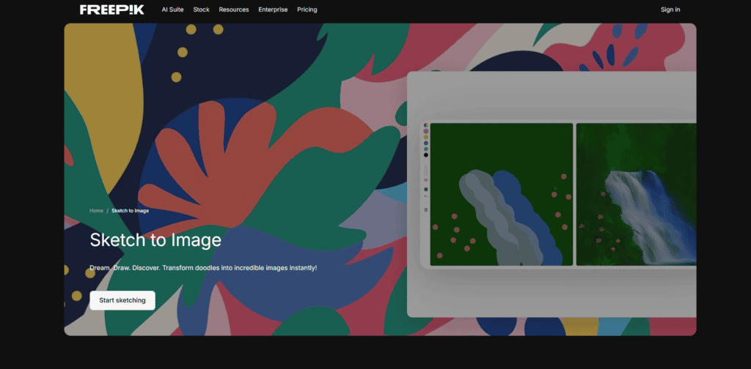Open the multicolor palette picker icon

[425, 125]
